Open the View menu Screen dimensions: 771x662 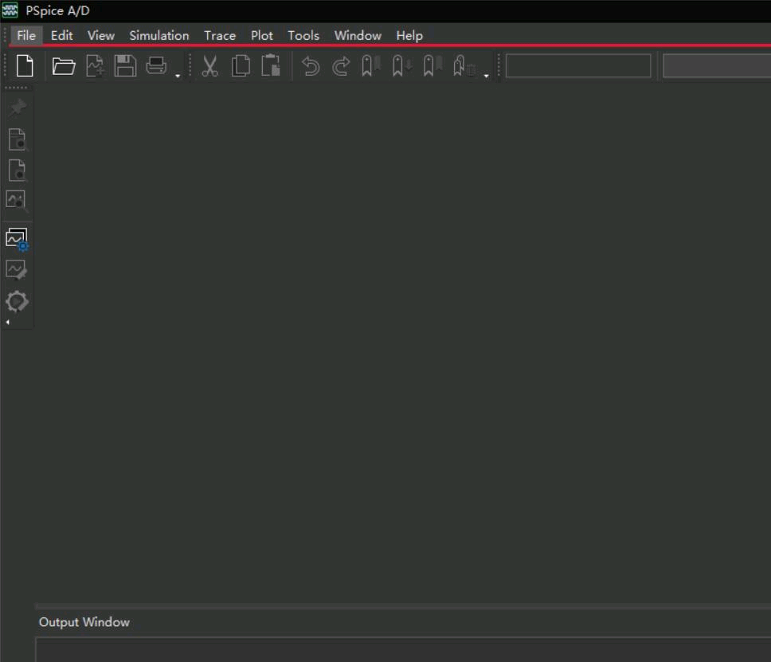tap(101, 35)
